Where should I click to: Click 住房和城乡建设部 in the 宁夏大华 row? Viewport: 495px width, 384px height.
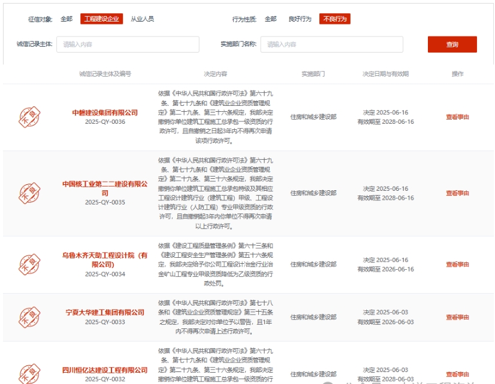point(313,317)
